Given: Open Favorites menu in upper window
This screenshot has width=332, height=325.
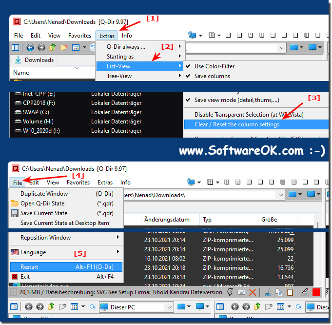Looking at the screenshot, I should click(x=79, y=36).
